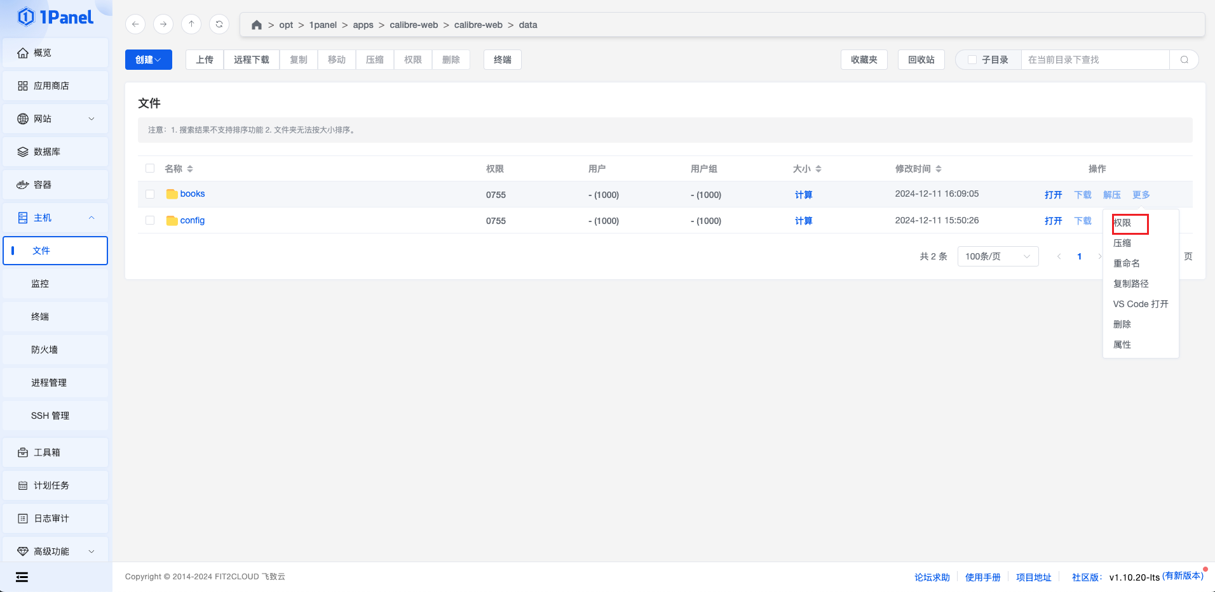The width and height of the screenshot is (1215, 592).
Task: Expand the 网站 sidebar menu
Action: [55, 119]
